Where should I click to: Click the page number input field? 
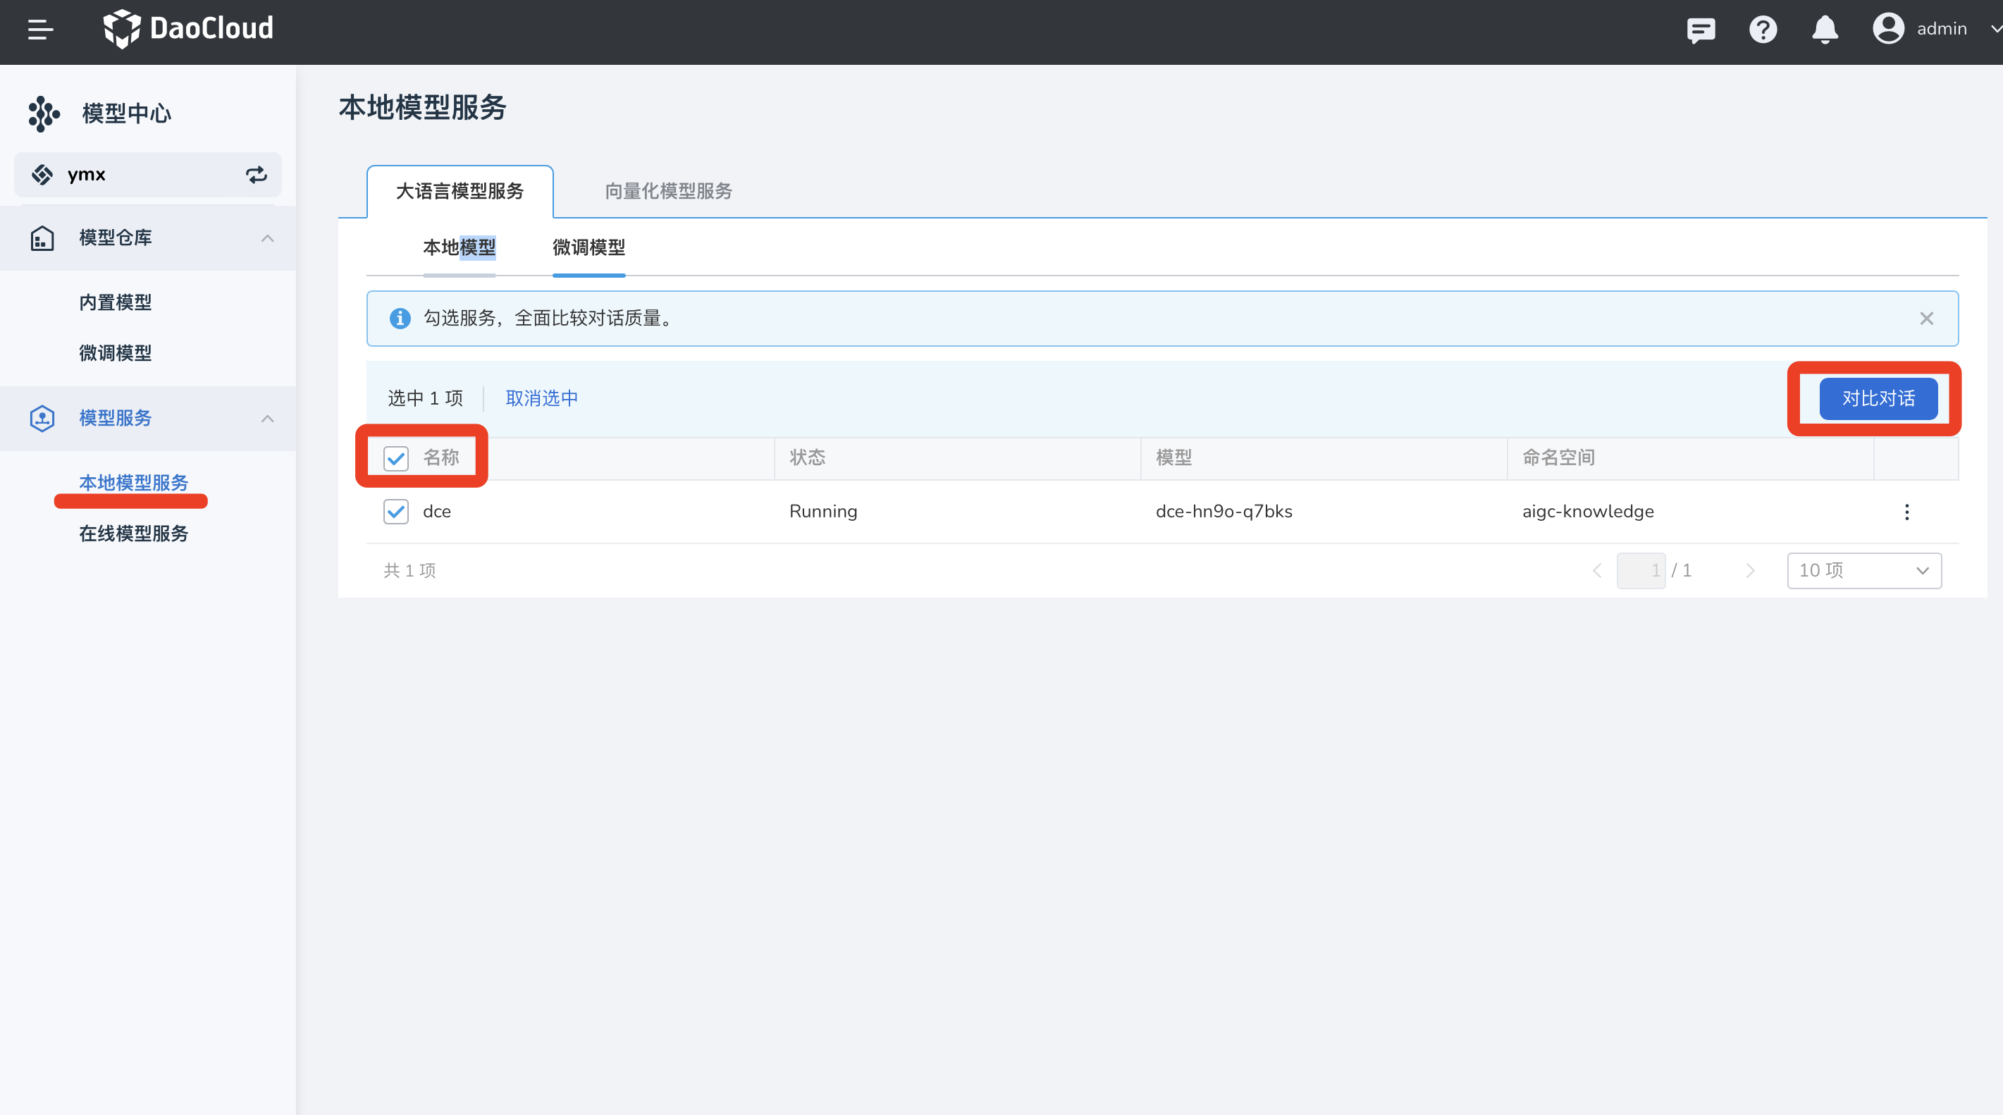click(x=1641, y=570)
